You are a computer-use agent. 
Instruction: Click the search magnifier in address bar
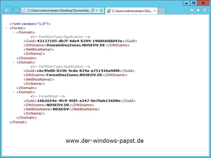pyautogui.click(x=93, y=11)
